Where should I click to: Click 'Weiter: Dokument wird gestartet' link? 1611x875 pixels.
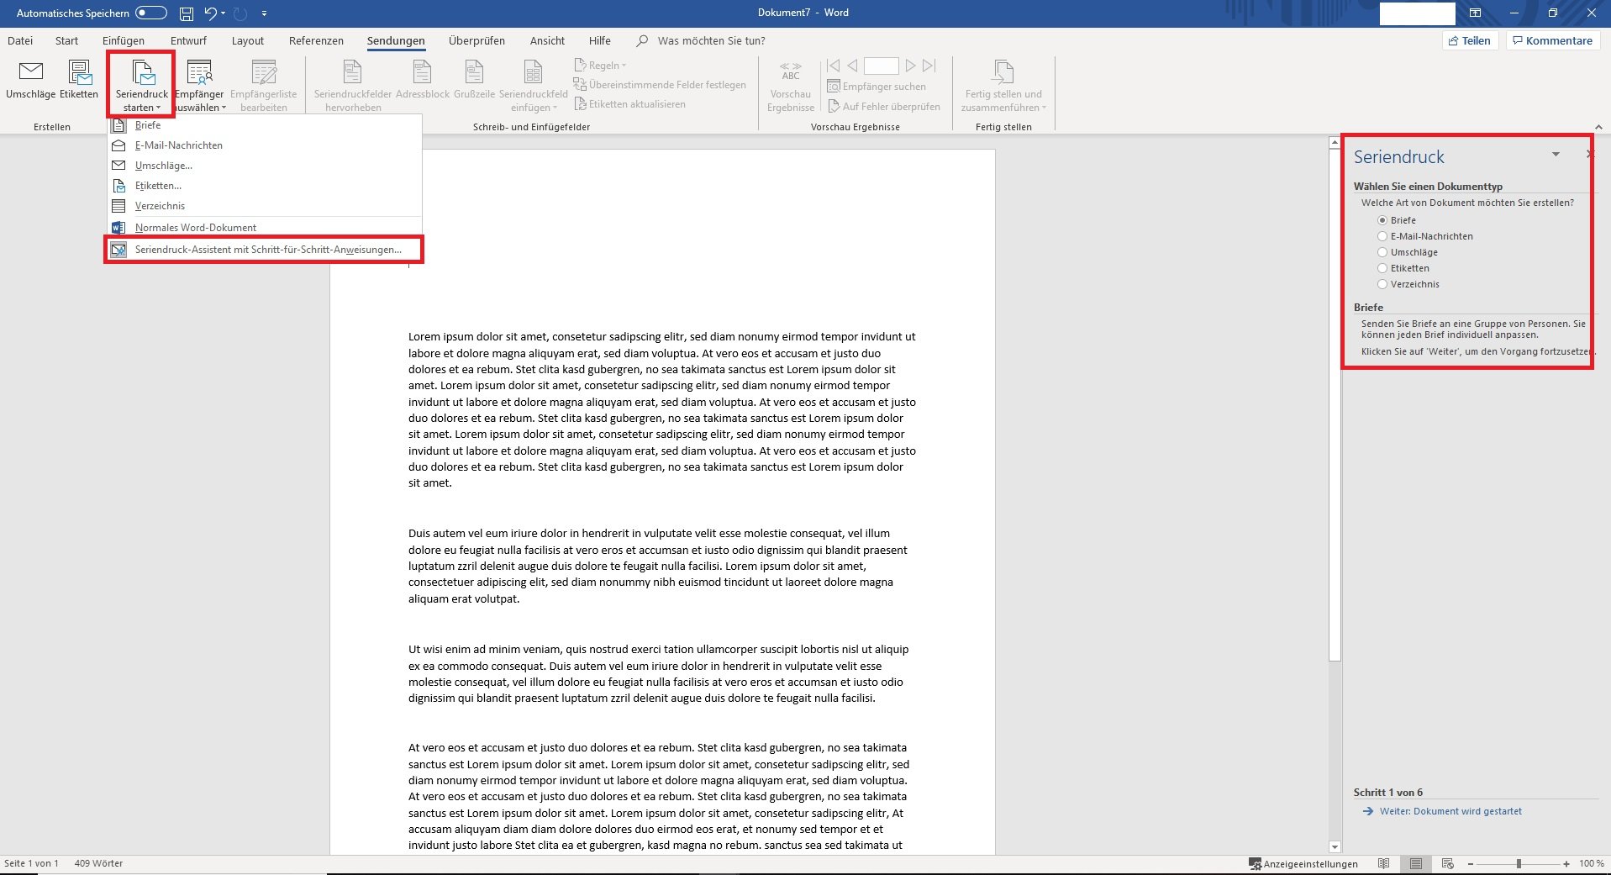click(x=1450, y=811)
